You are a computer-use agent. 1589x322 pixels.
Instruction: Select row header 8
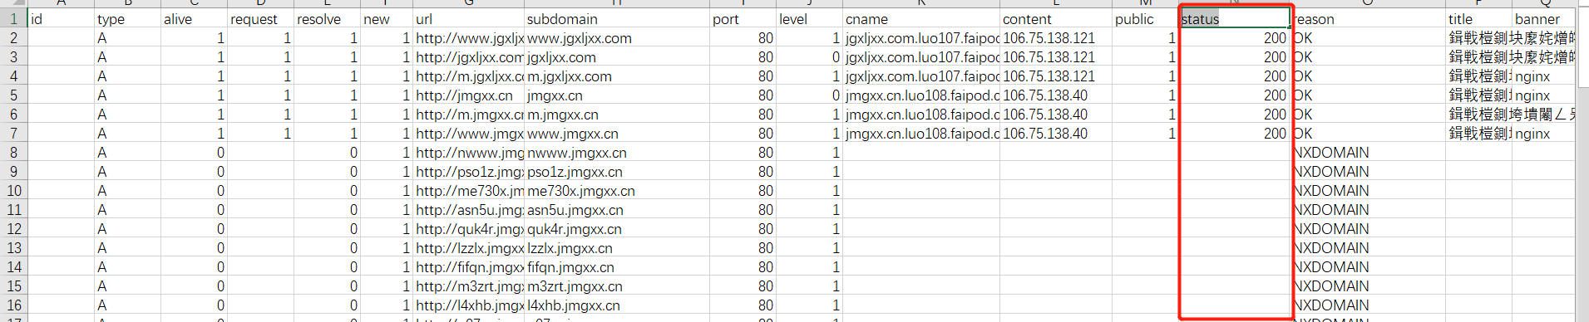coord(13,153)
